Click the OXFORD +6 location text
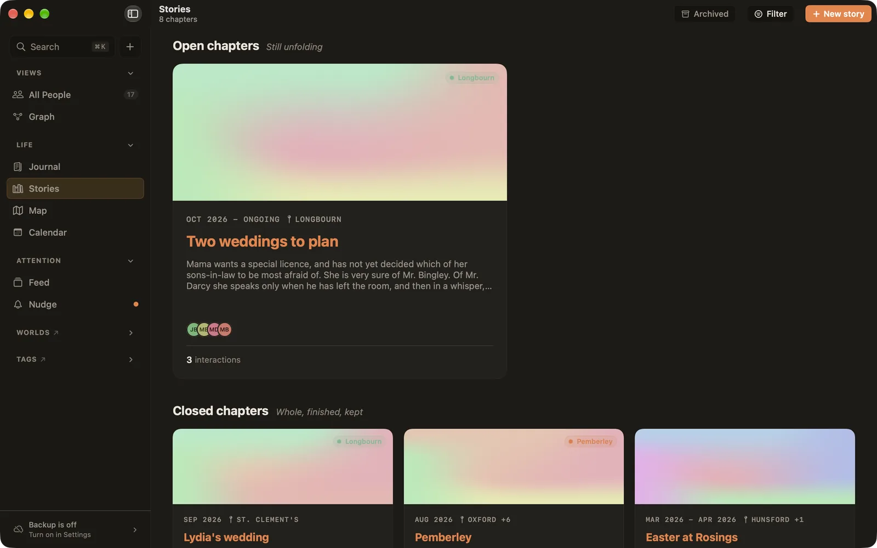This screenshot has width=877, height=548. click(x=489, y=520)
